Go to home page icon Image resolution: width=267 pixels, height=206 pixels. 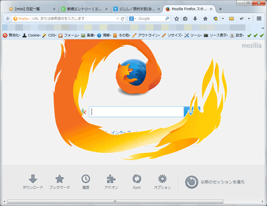coord(205,19)
